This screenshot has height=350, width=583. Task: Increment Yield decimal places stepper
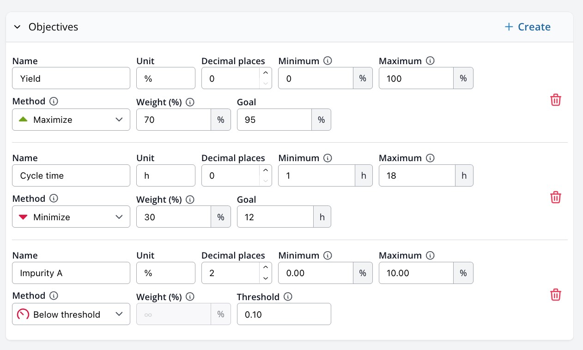pos(265,73)
